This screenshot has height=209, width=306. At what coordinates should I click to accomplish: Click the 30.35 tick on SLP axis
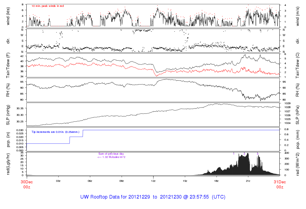(x=20, y=108)
